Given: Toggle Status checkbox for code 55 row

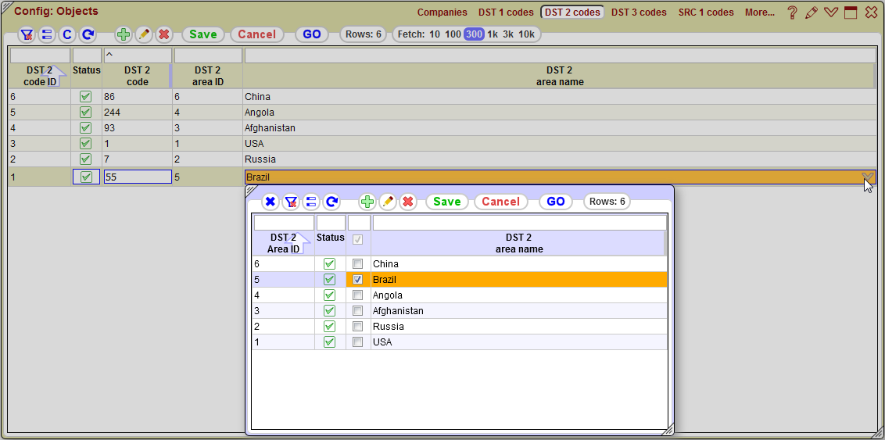Looking at the screenshot, I should point(86,177).
